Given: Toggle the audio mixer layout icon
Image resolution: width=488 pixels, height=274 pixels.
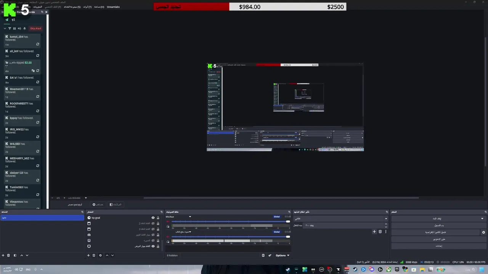Looking at the screenshot, I should pos(263,255).
